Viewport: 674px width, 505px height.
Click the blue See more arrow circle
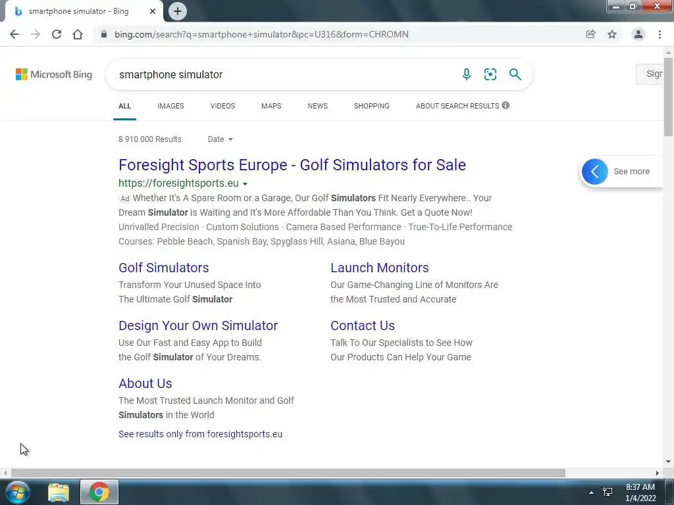pyautogui.click(x=594, y=172)
